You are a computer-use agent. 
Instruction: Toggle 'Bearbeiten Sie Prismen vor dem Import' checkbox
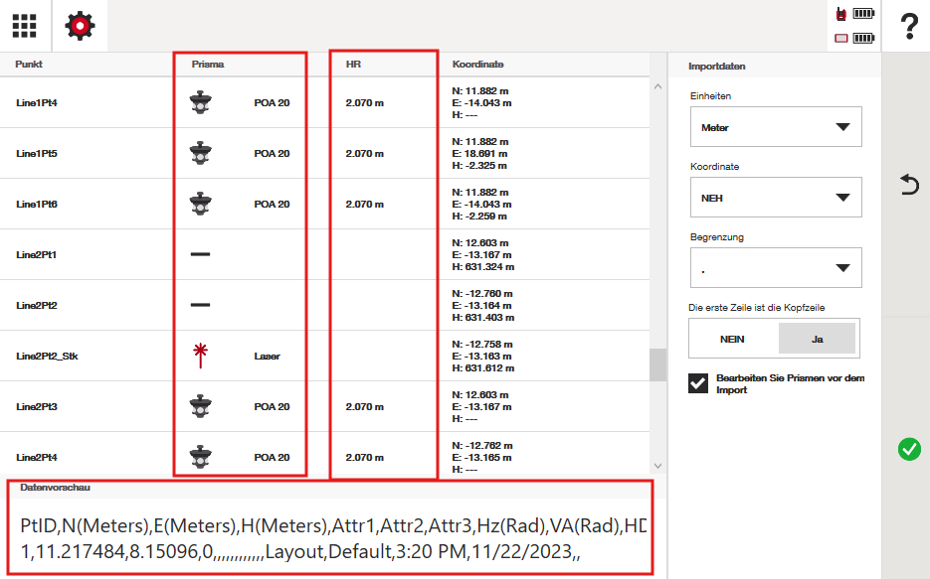698,384
